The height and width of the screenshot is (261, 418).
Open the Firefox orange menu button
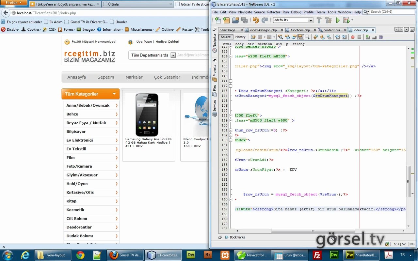tap(14, 3)
